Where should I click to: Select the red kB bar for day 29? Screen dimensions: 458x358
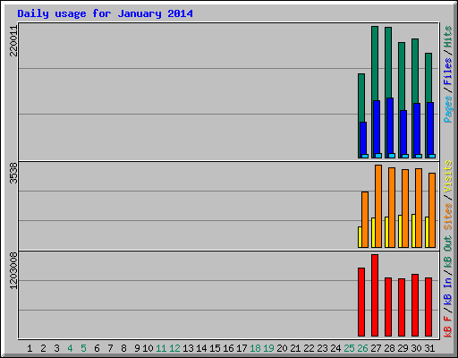[402, 307]
